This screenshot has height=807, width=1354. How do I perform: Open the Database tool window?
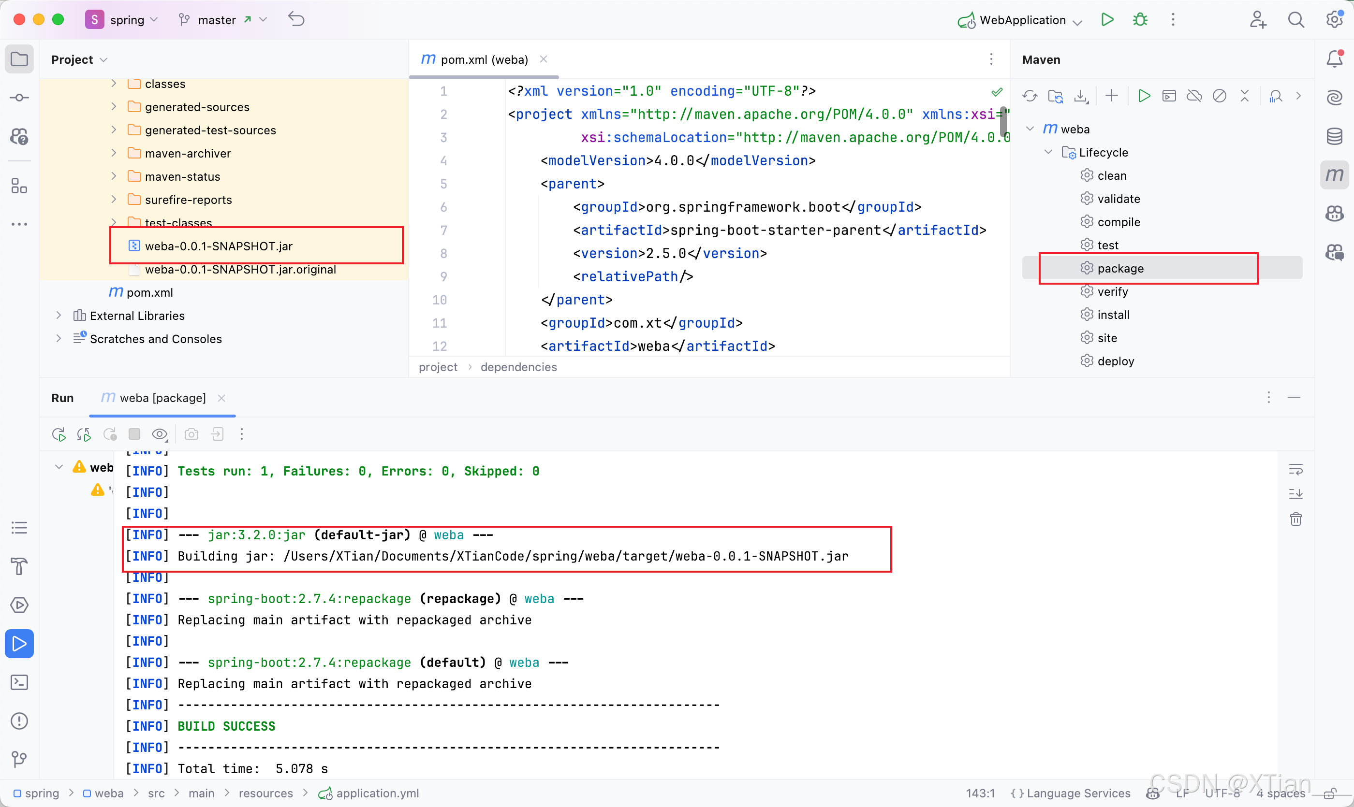(x=1334, y=136)
